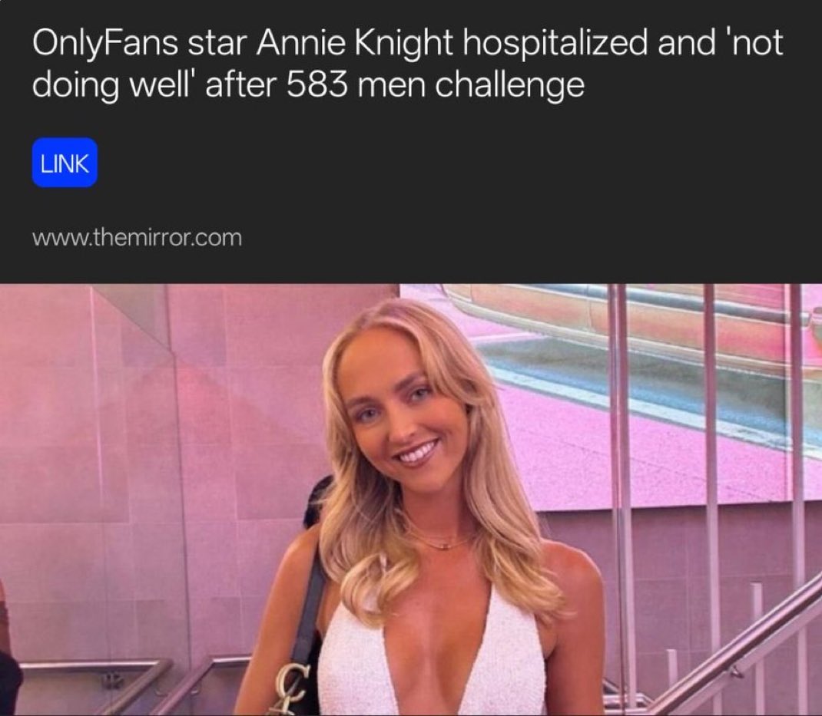Click the gold necklace in the photo
Viewport: 822px width, 716px height.
pyautogui.click(x=440, y=541)
